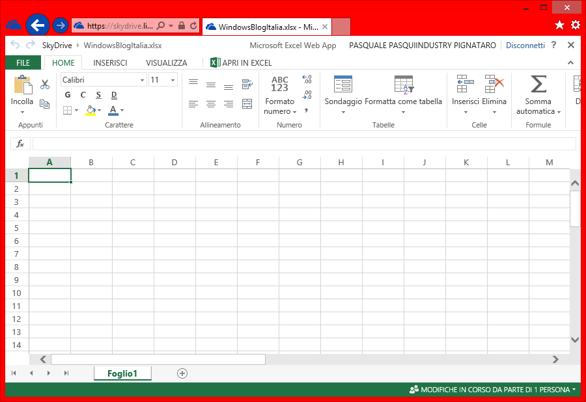Select the Foglio1 sheet tab
This screenshot has width=586, height=402.
coord(122,373)
